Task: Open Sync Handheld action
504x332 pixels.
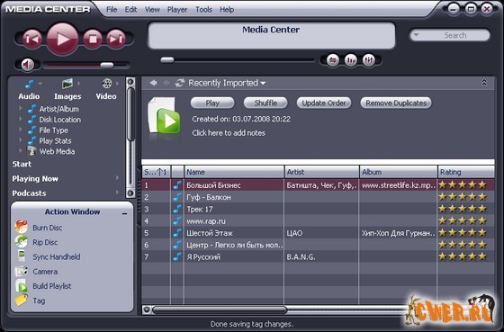Action: [56, 256]
